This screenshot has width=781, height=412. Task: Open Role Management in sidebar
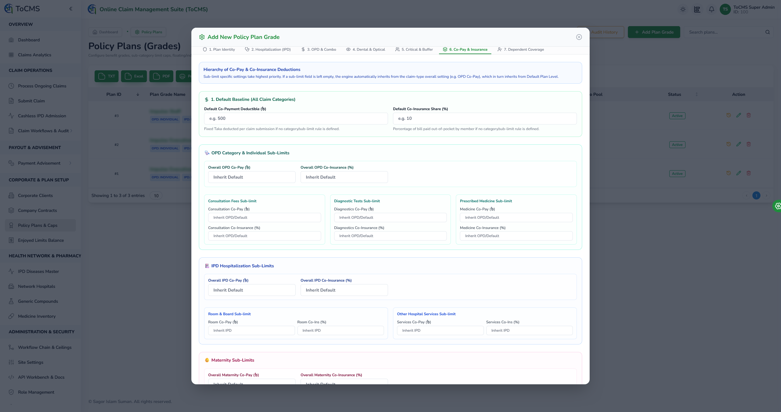click(x=40, y=392)
